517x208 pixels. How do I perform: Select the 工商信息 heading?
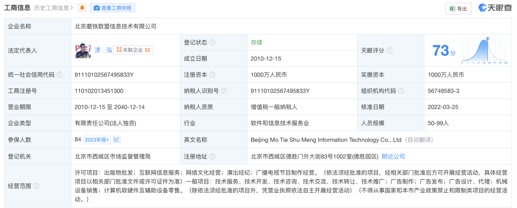pyautogui.click(x=17, y=8)
